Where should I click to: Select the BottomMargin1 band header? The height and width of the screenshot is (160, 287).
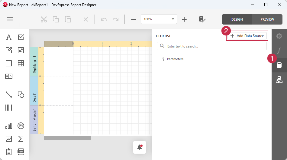point(34,120)
